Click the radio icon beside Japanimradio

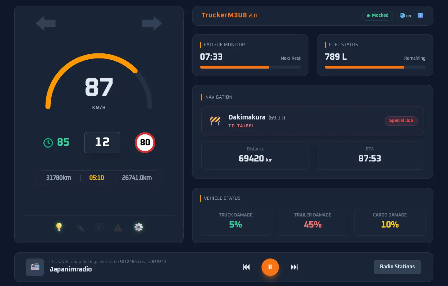(x=35, y=267)
